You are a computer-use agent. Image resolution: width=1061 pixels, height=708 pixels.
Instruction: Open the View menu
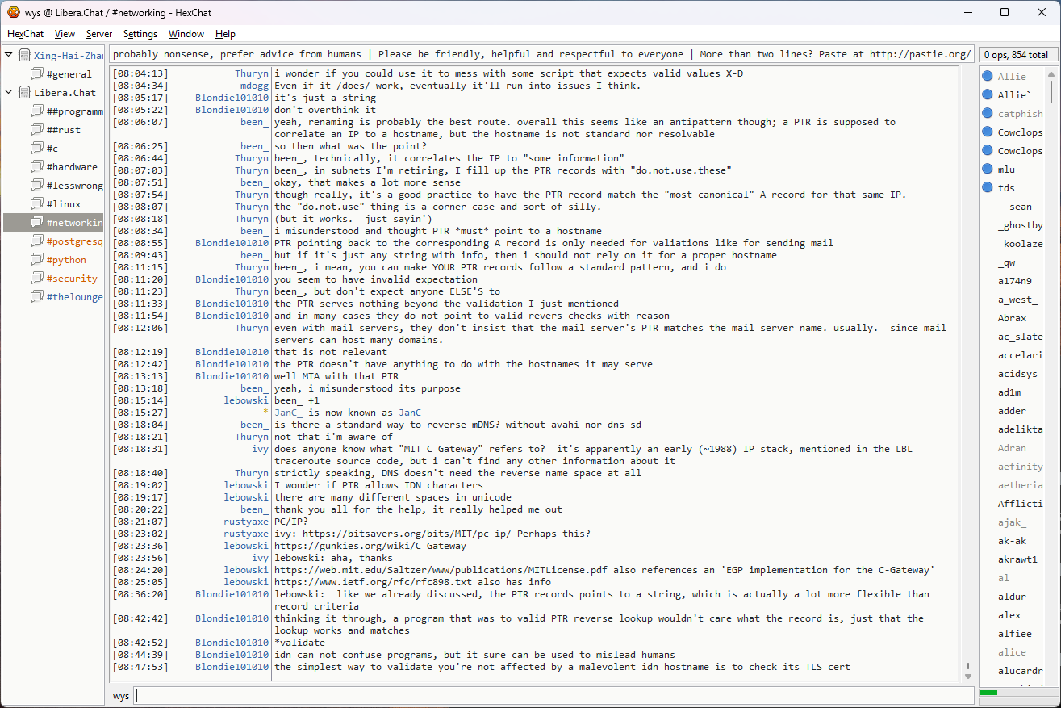click(65, 34)
